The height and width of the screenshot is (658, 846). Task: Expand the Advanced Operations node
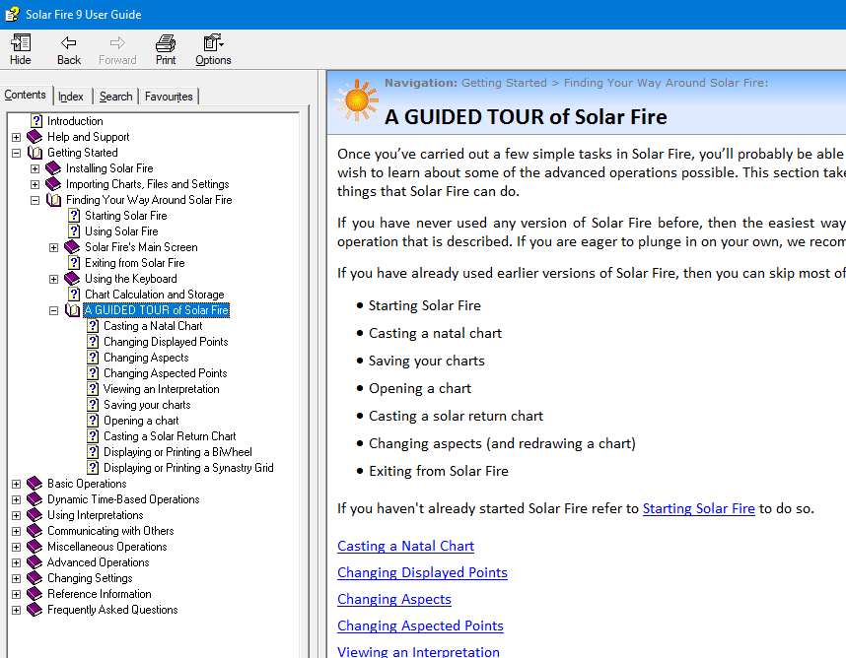tap(16, 562)
